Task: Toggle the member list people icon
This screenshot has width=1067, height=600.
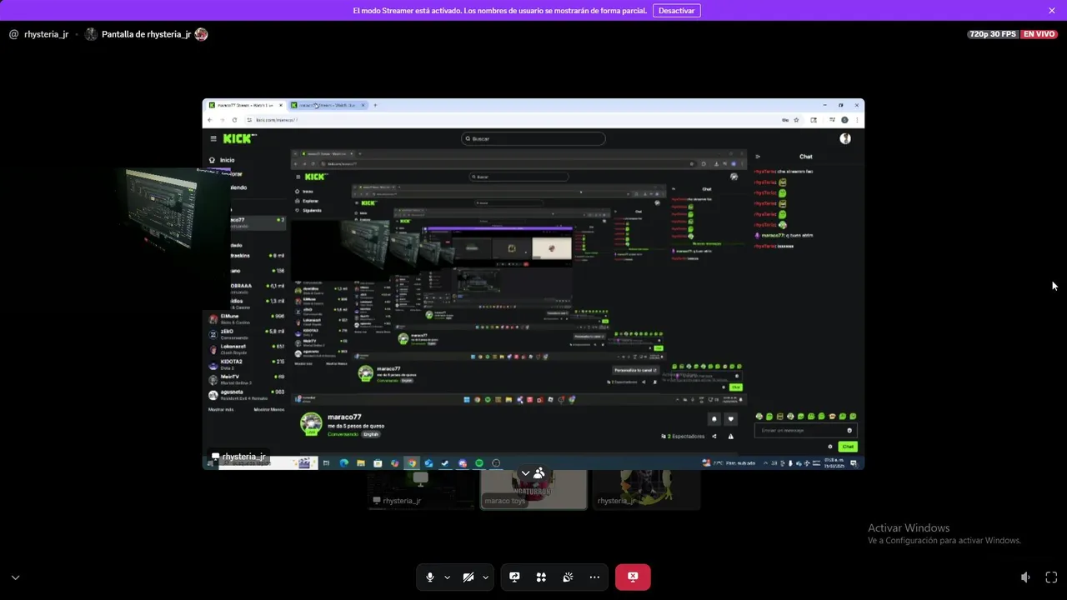Action: pyautogui.click(x=539, y=473)
